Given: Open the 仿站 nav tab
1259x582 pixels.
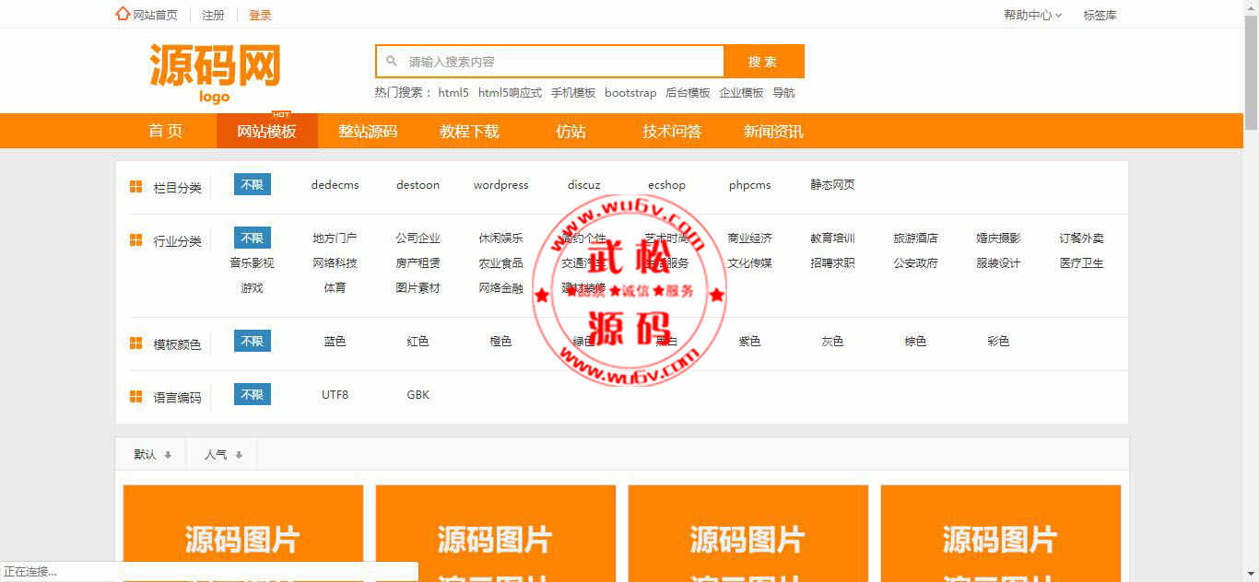Looking at the screenshot, I should tap(571, 131).
